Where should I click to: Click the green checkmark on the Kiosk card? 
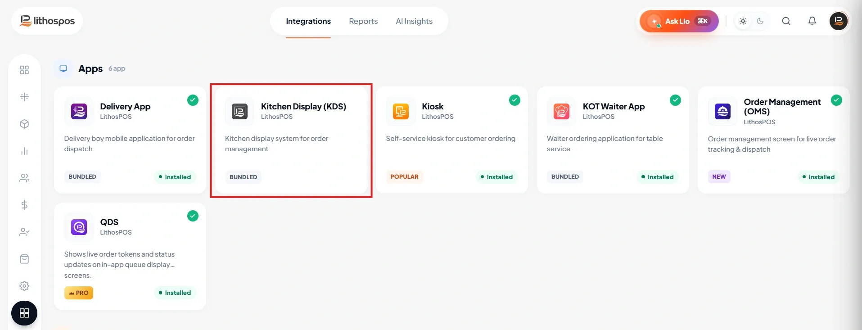tap(514, 100)
